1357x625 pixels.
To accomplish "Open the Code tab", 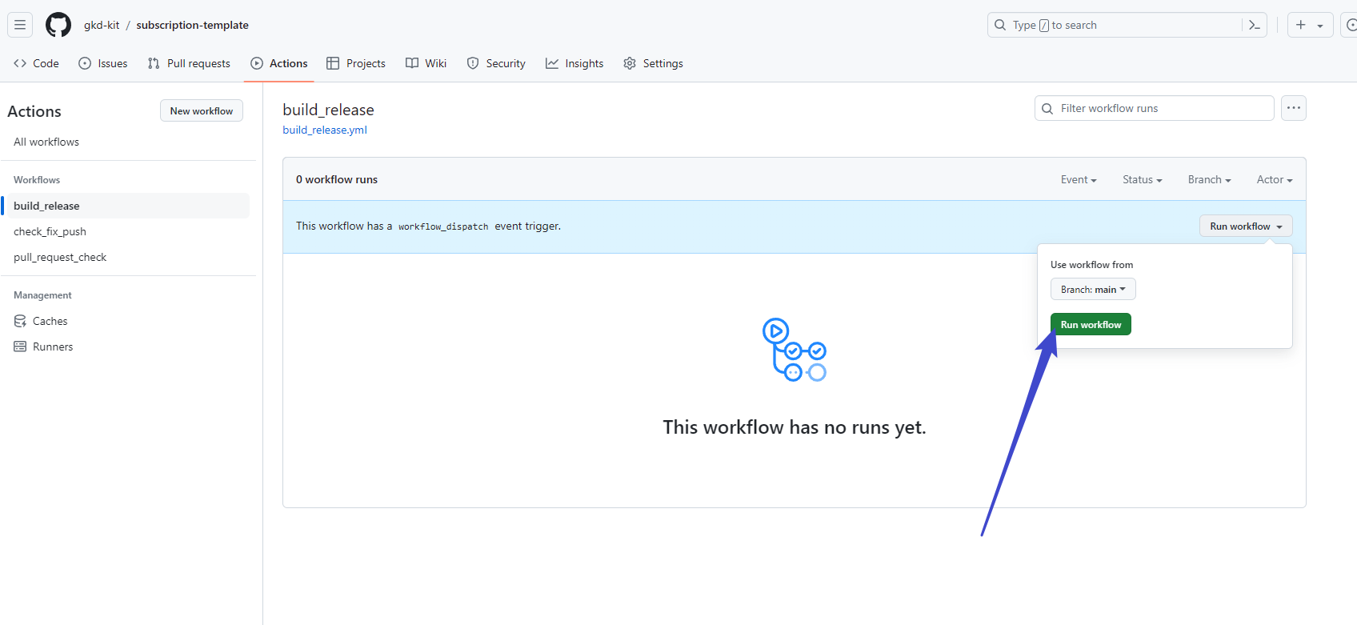I will tap(36, 63).
